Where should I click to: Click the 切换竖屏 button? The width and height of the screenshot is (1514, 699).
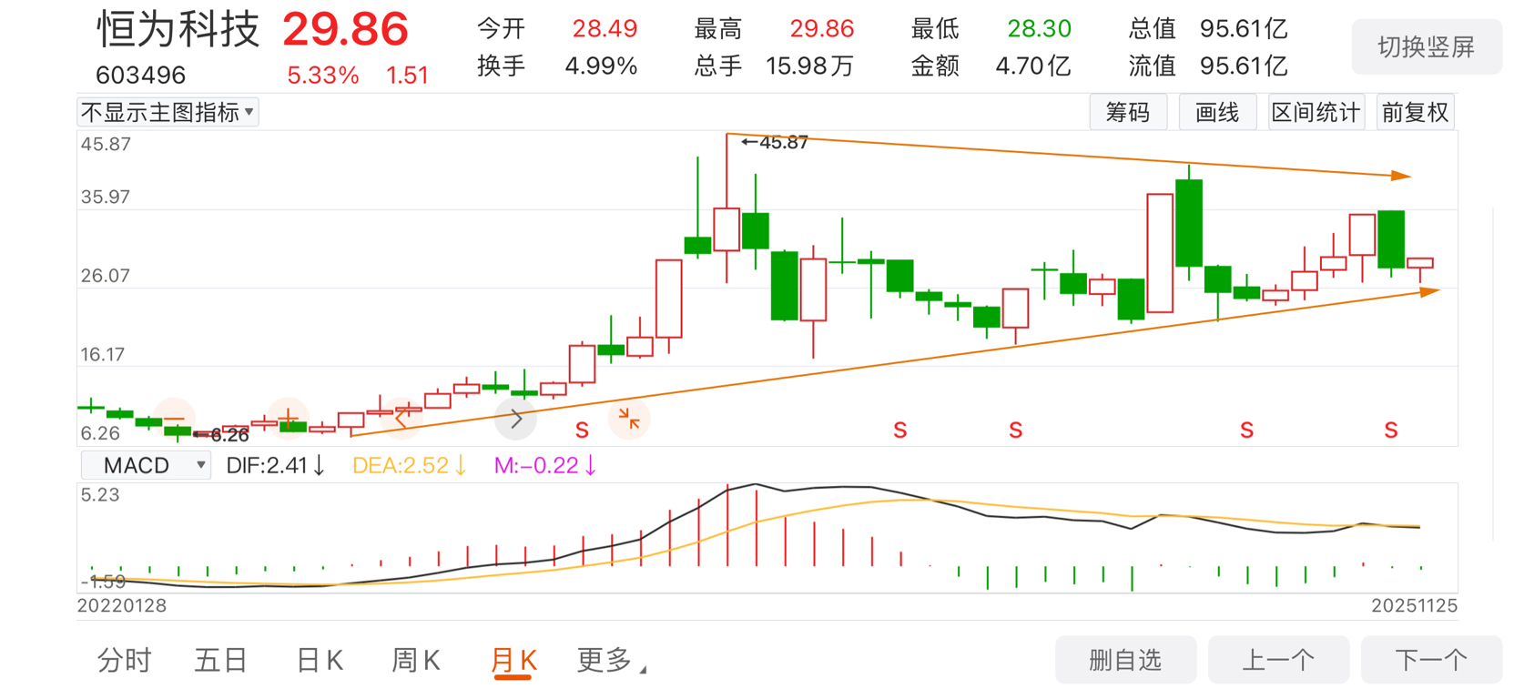[x=1426, y=46]
